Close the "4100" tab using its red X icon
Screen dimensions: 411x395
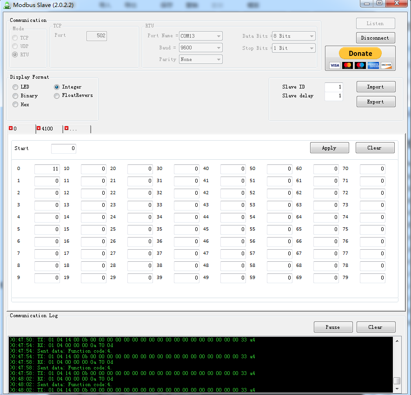click(x=39, y=128)
